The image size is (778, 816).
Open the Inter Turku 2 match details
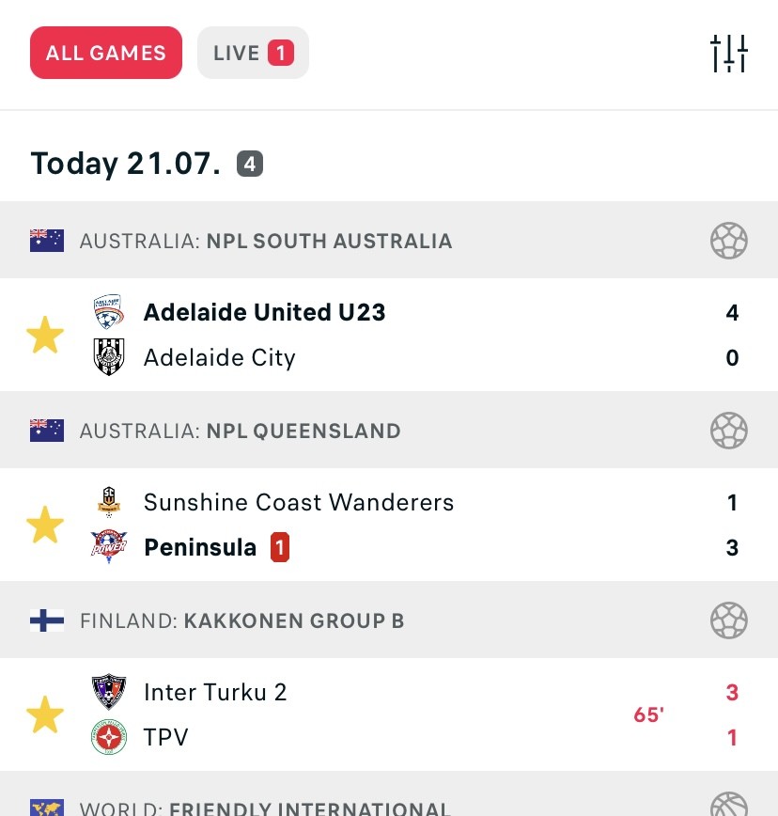point(389,714)
